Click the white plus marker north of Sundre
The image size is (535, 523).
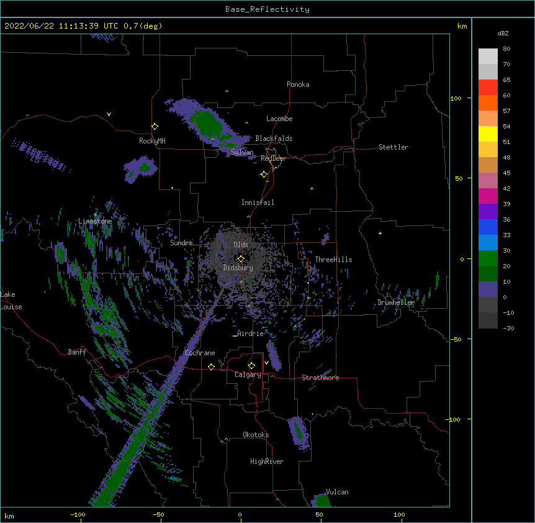(173, 188)
